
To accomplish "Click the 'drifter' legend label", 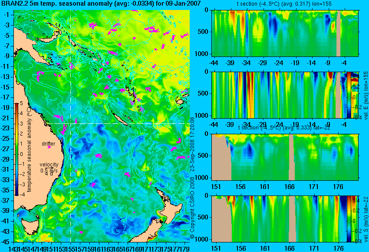I will 49,144.
